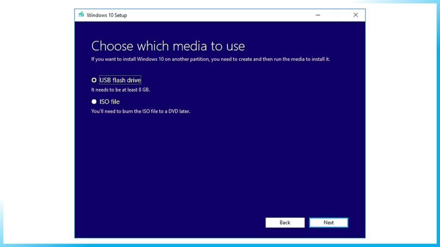This screenshot has height=247, width=440.
Task: Click Back to return to the previous step
Action: (285, 223)
